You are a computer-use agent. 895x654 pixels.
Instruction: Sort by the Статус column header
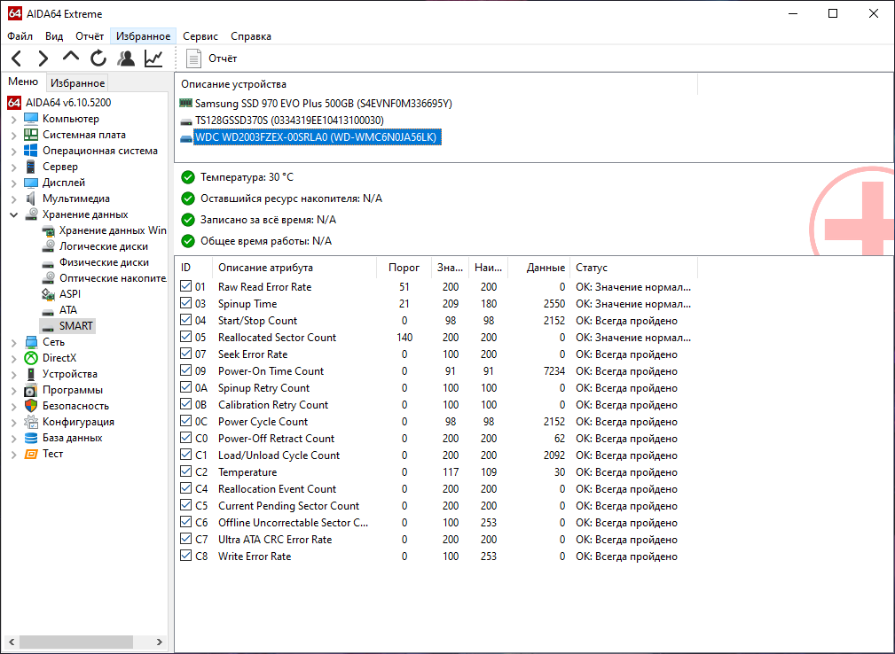pos(633,268)
